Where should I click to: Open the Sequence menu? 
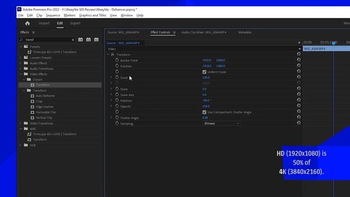pyautogui.click(x=53, y=15)
